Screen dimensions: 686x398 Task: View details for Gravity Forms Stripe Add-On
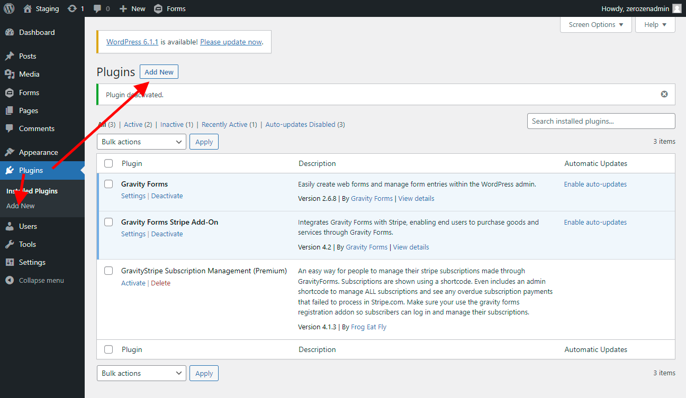pos(411,247)
